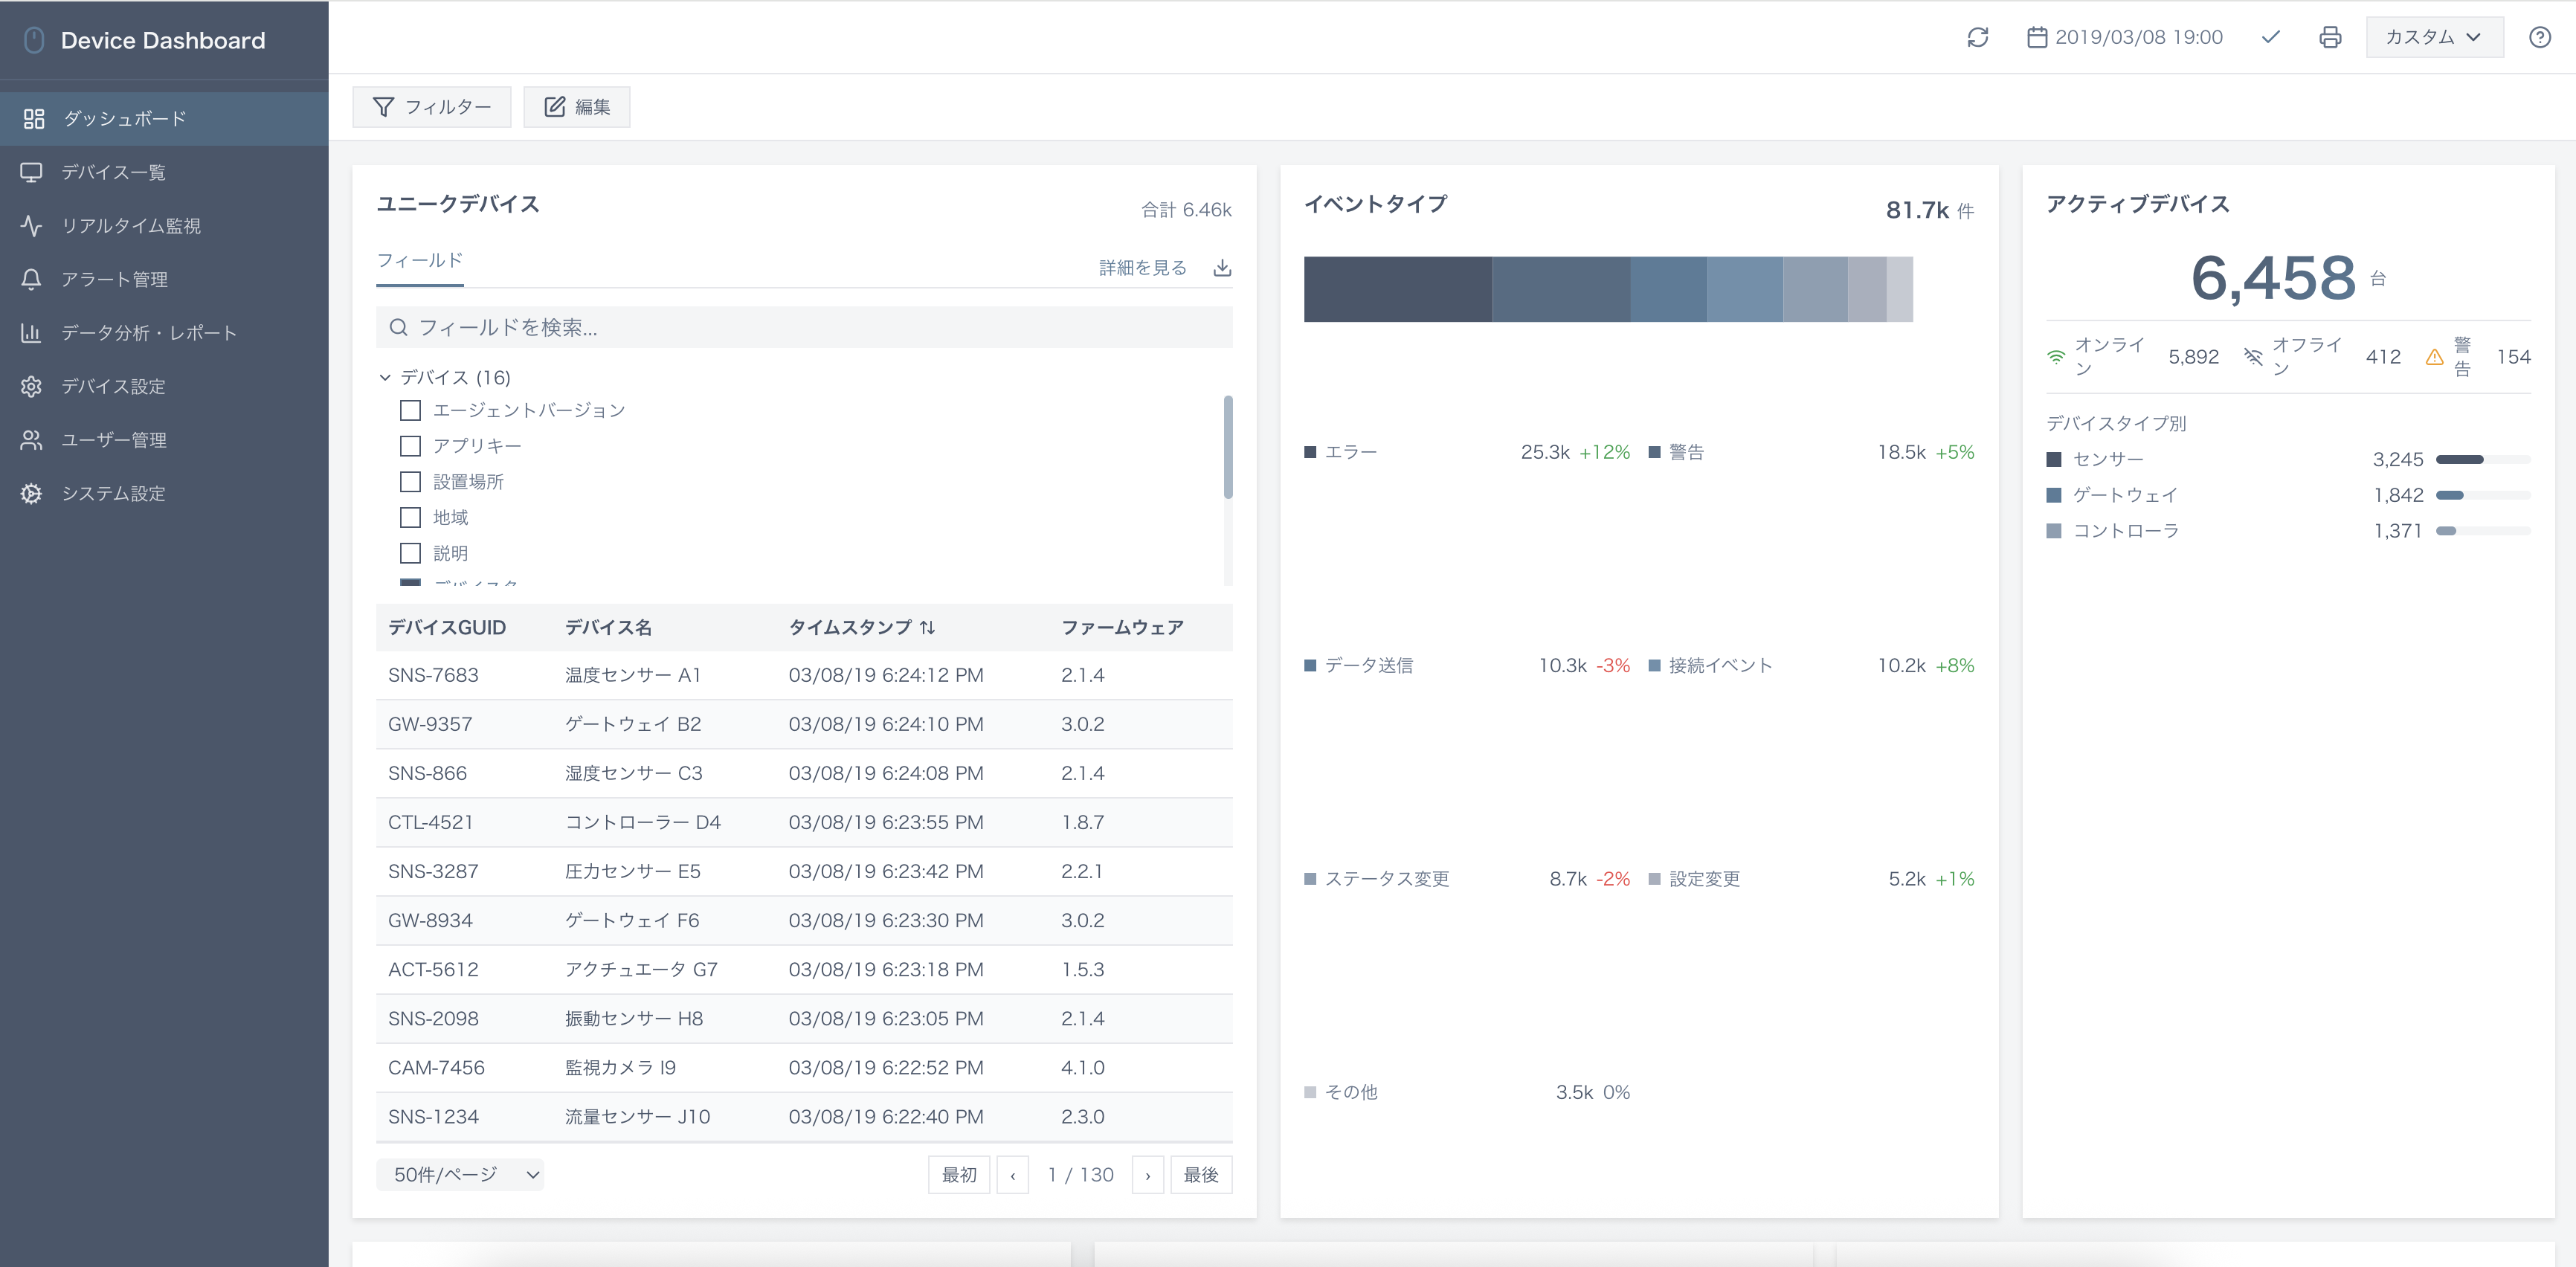
Task: Click inside the フィールドを検索 input
Action: [804, 327]
